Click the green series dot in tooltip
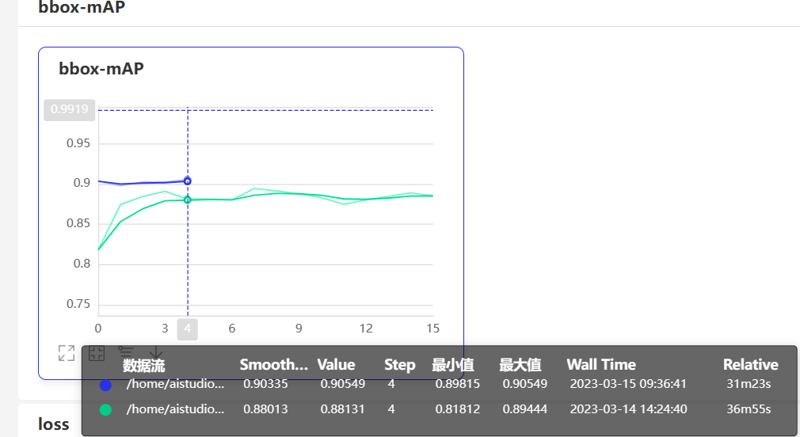This screenshot has width=800, height=437. (x=105, y=410)
